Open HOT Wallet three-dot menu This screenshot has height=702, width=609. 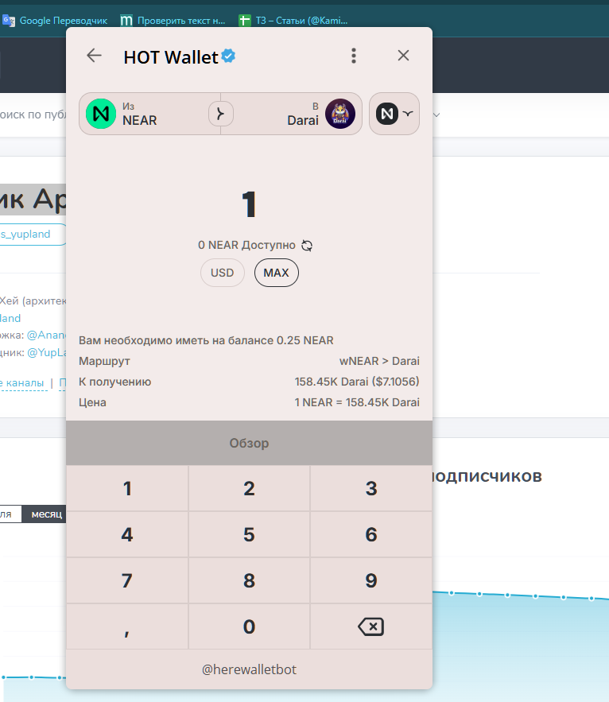(x=354, y=56)
